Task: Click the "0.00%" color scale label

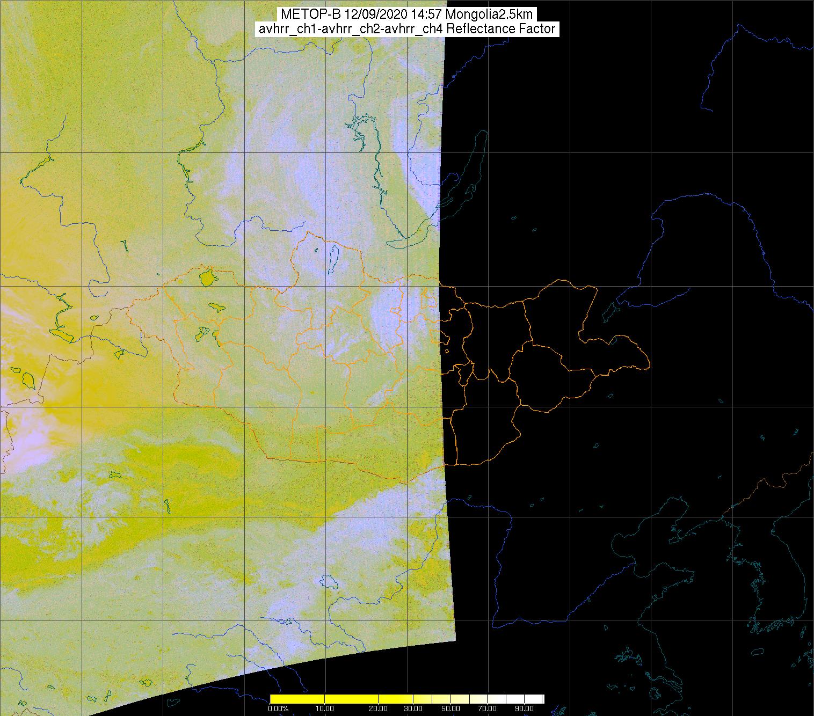Action: pyautogui.click(x=277, y=708)
